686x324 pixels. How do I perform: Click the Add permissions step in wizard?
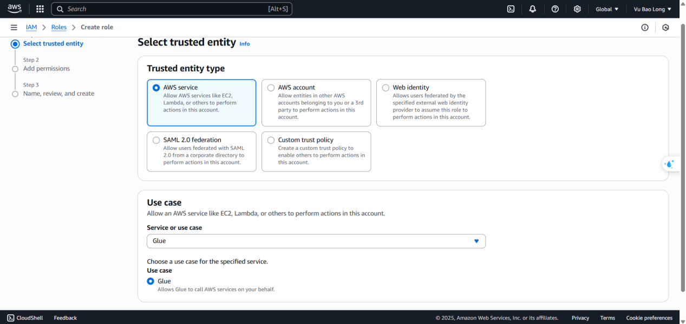pos(47,69)
